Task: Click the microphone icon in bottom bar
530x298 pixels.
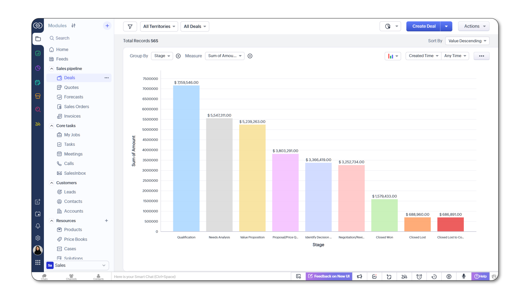Action: tap(464, 276)
